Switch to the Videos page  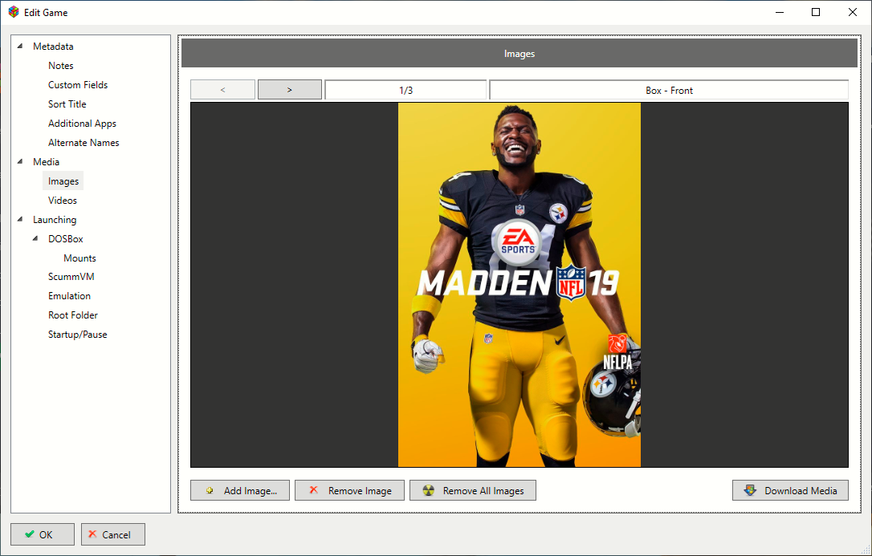point(63,201)
